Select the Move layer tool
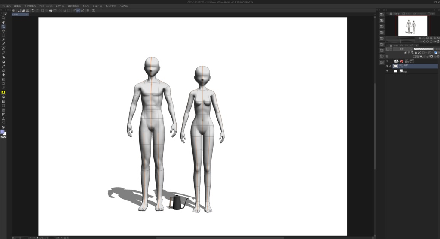This screenshot has width=440, height=239. tap(3, 31)
